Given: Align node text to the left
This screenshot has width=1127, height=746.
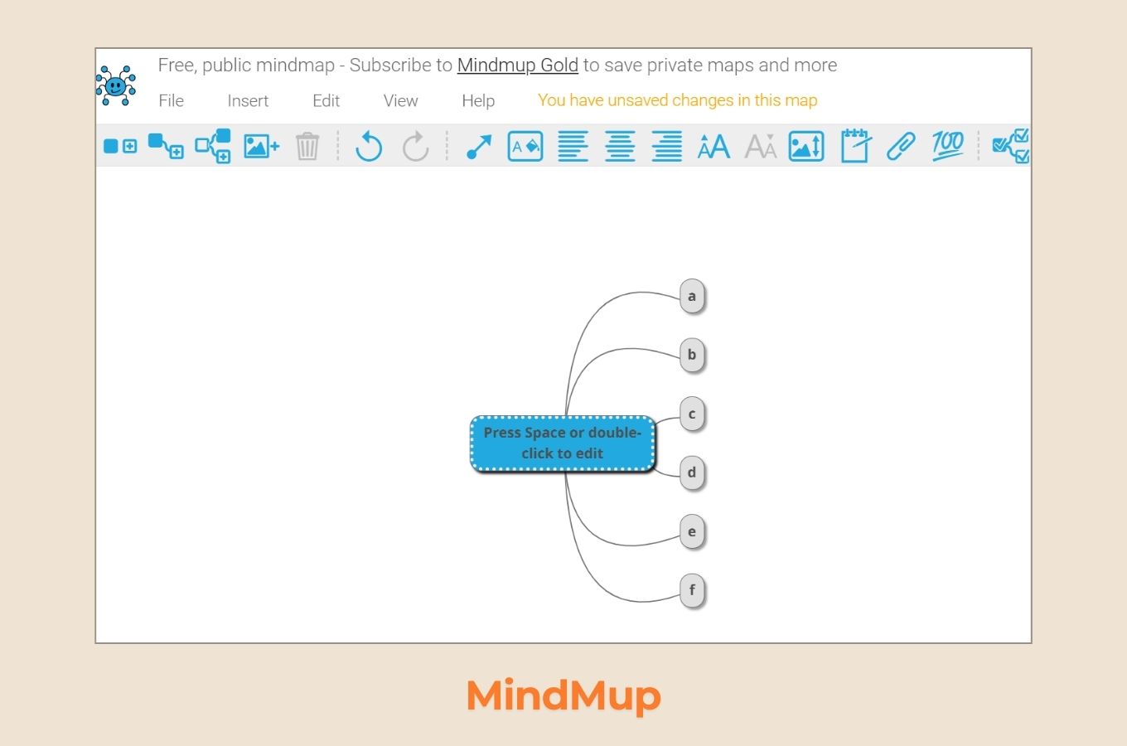Looking at the screenshot, I should (573, 147).
